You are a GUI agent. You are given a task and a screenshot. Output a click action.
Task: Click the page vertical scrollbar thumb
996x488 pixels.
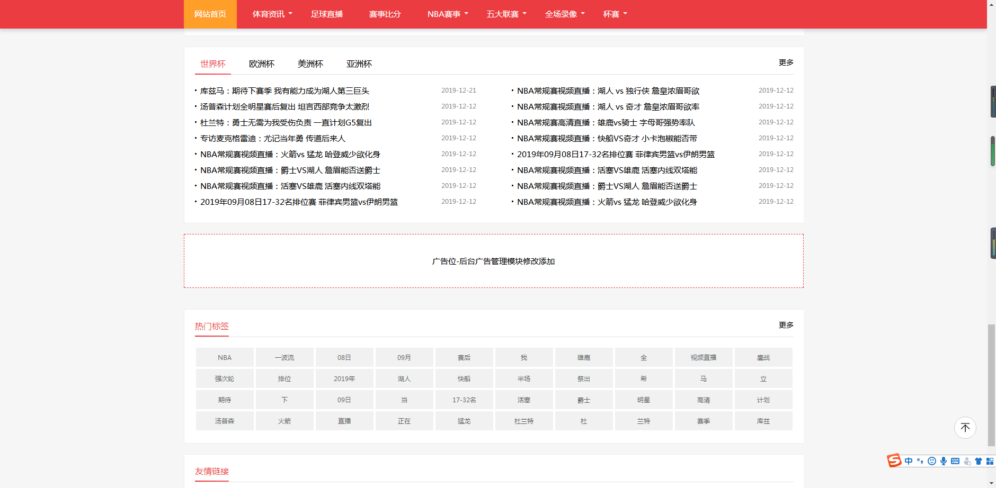(991, 385)
